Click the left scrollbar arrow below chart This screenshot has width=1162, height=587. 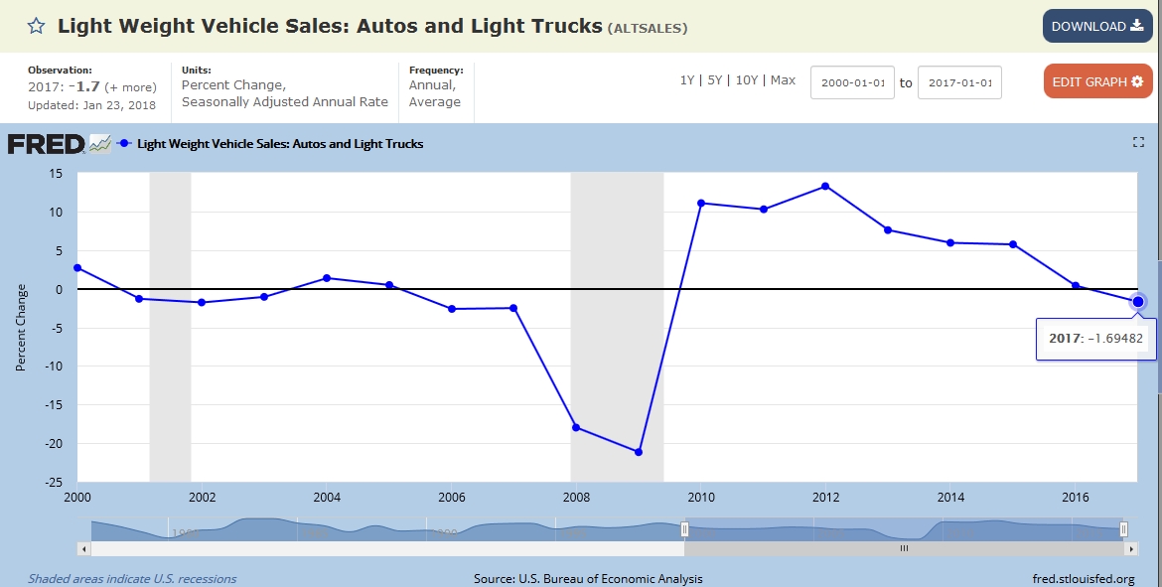point(83,548)
